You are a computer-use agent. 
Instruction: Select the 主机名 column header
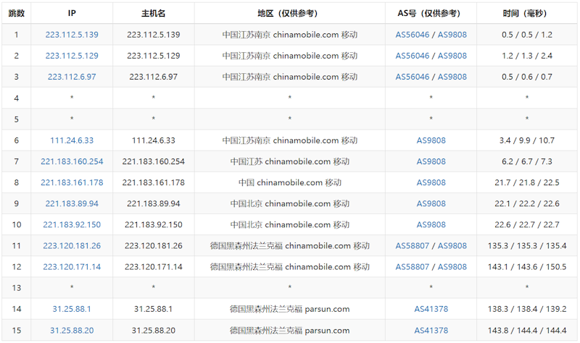pyautogui.click(x=154, y=13)
